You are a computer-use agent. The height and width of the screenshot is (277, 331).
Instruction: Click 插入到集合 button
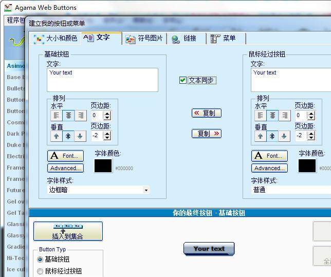[x=68, y=231]
